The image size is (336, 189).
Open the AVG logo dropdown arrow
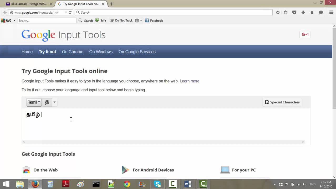tap(14, 20)
